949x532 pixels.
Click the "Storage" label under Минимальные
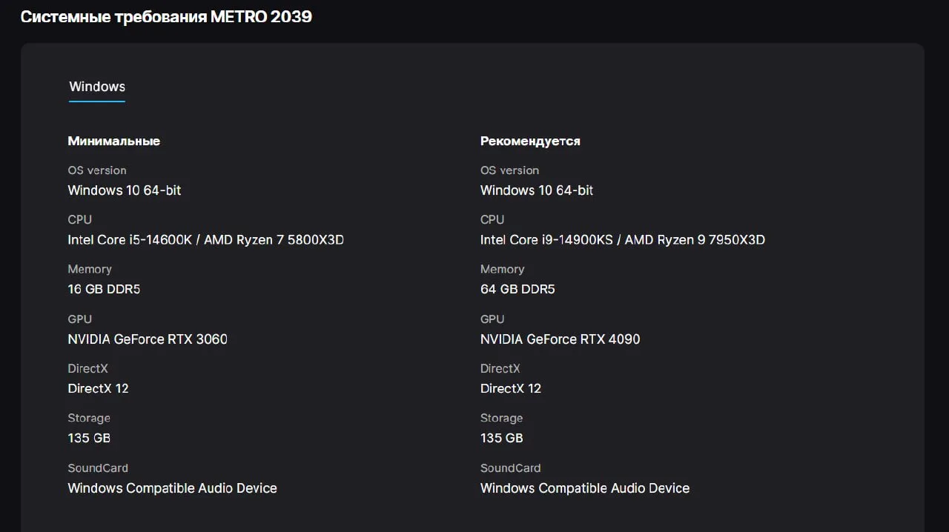point(89,418)
